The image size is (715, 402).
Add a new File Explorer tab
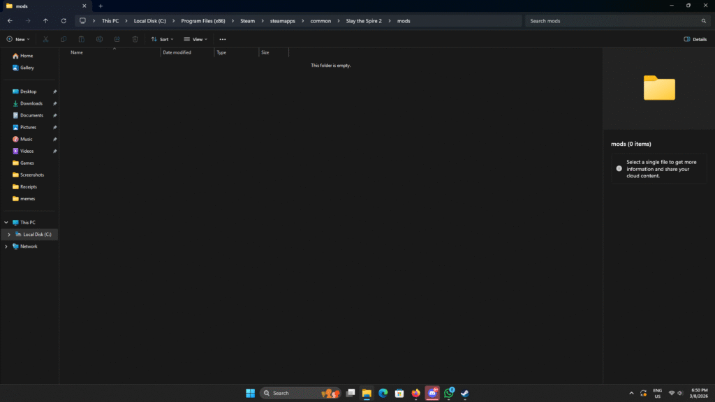tap(101, 6)
